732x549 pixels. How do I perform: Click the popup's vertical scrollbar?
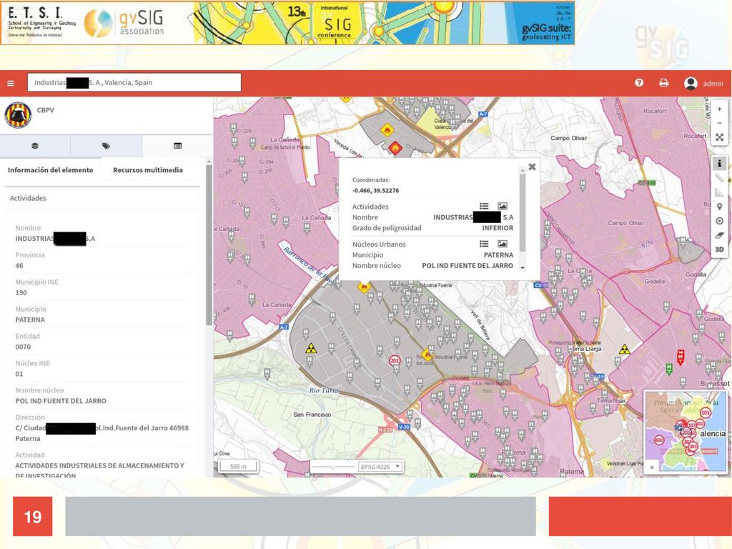point(523,212)
